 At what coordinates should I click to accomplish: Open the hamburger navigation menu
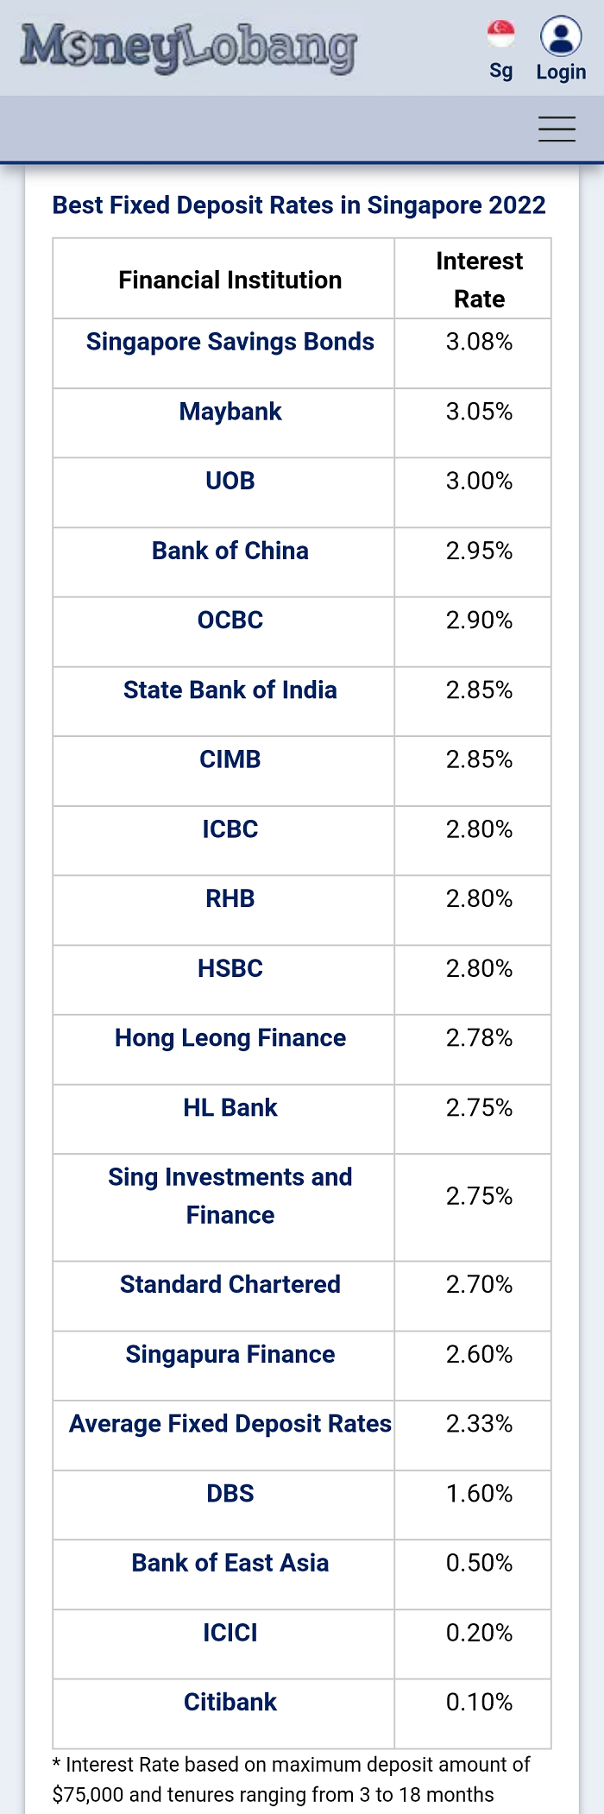pos(557,129)
